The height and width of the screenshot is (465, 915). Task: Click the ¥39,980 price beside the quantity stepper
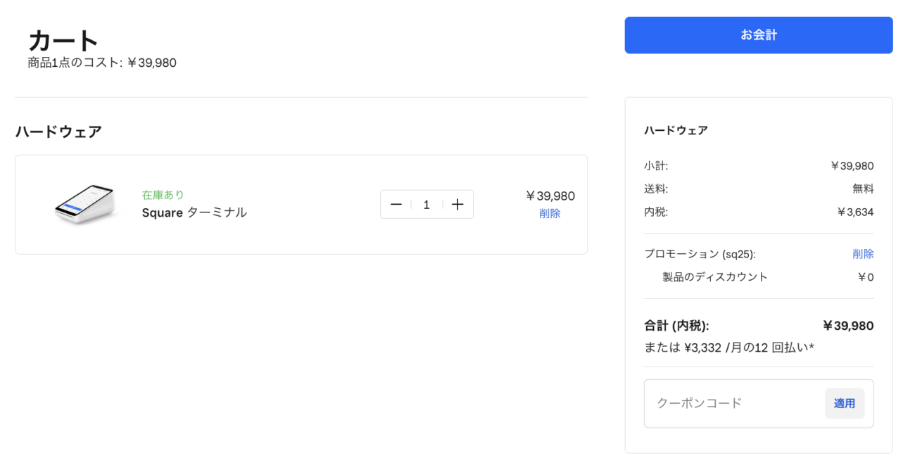point(550,196)
